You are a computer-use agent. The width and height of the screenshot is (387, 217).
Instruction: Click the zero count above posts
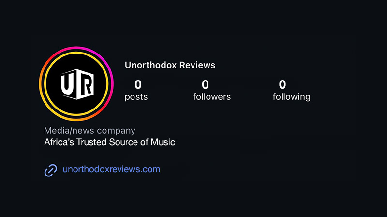pos(138,85)
